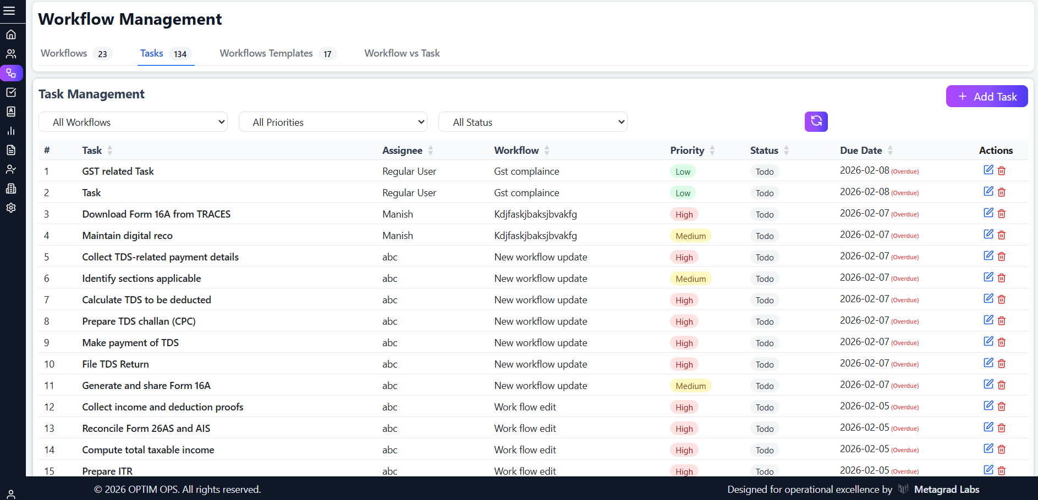Open the building sidebar icon
Viewport: 1038px width, 500px height.
pos(11,188)
